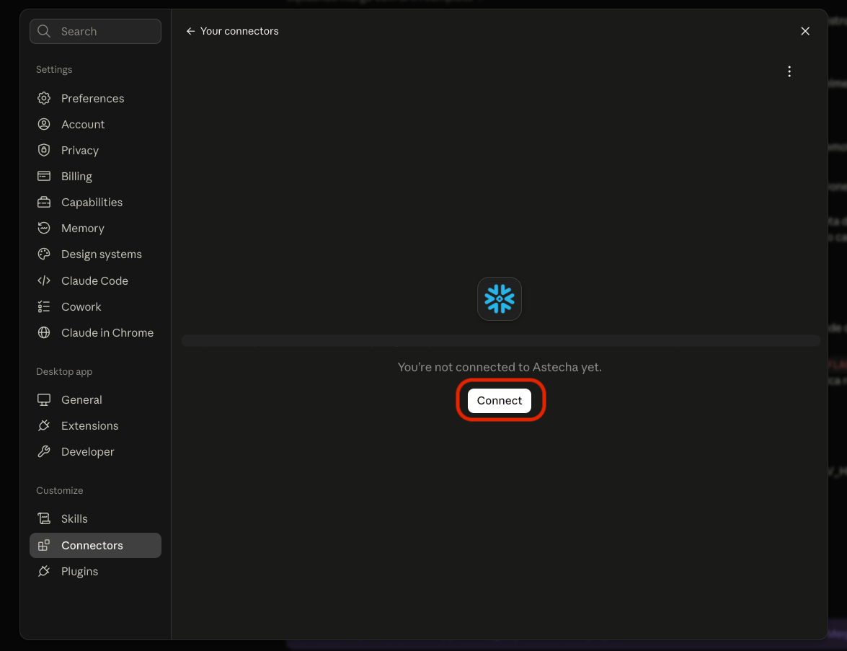Click the Extensions plug icon
Image resolution: width=847 pixels, height=651 pixels.
[44, 426]
